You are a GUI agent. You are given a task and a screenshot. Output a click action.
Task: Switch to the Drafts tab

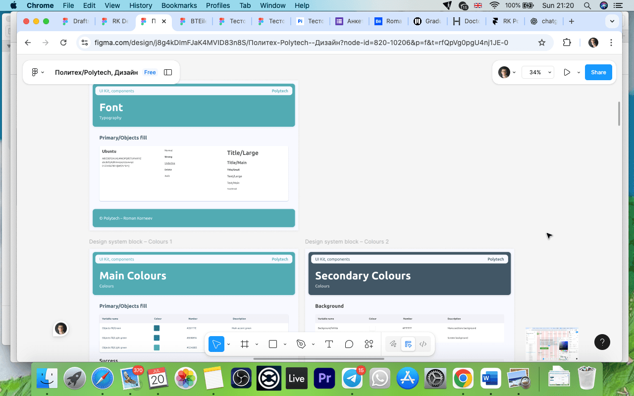(75, 21)
